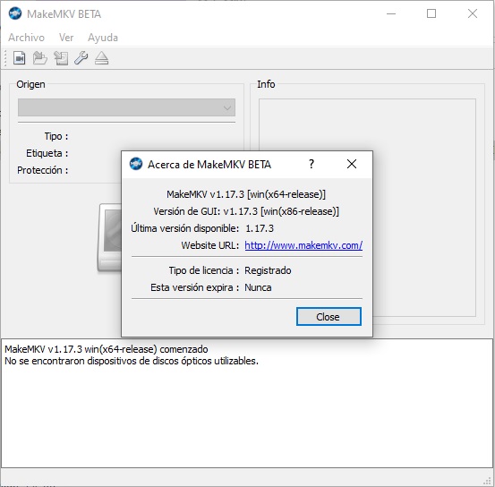This screenshot has height=487, width=495.
Task: Open the Archivo menu
Action: [26, 38]
